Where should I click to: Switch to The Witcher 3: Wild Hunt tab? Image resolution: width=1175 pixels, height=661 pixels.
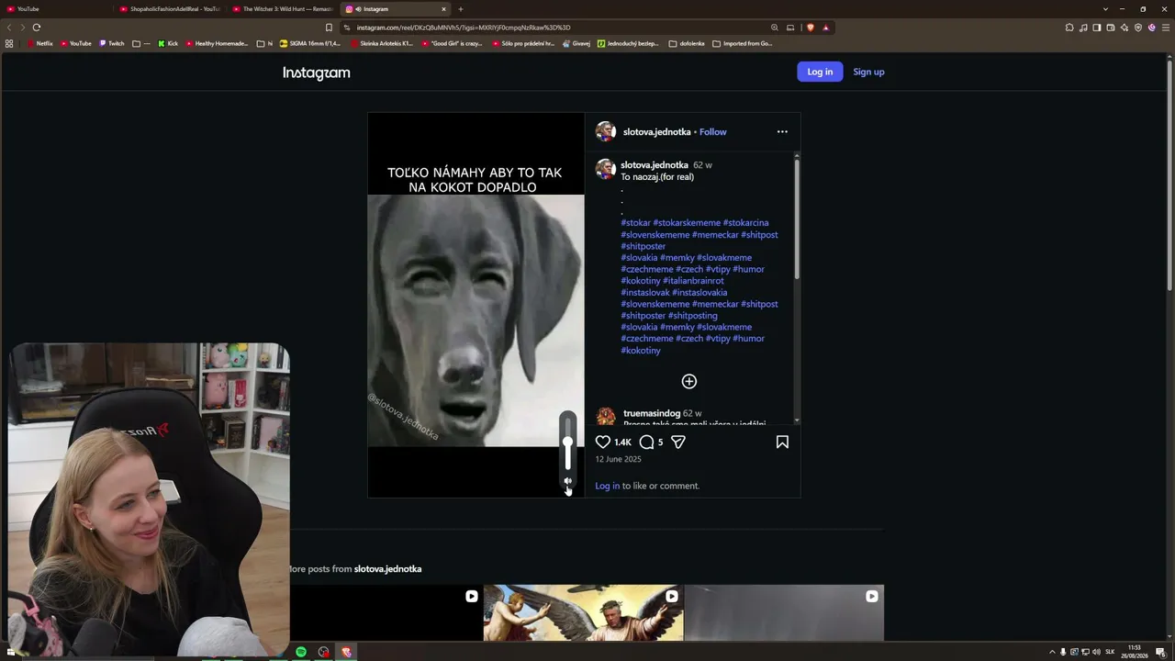283,9
